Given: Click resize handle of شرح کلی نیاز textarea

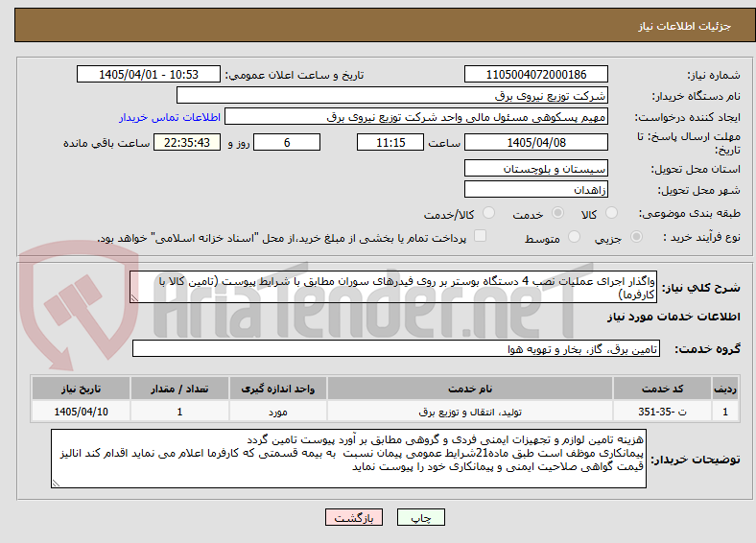Looking at the screenshot, I should coord(134,298).
